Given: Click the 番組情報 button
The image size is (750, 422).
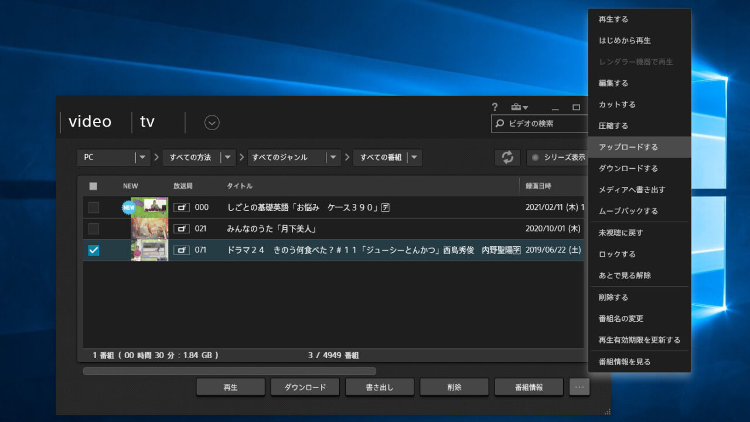Looking at the screenshot, I should [x=529, y=387].
